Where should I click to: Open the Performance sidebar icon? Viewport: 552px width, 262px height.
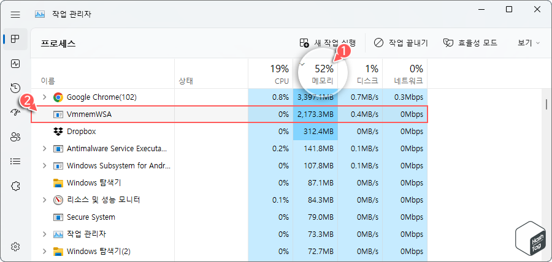[15, 64]
